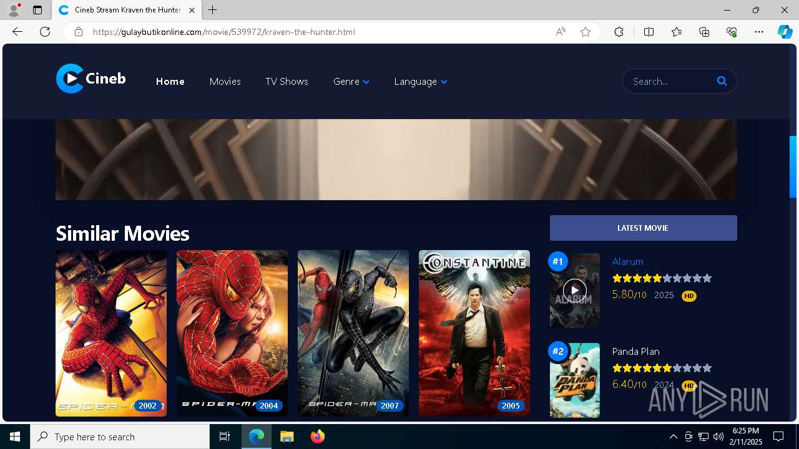Click the banner image under the navigation
This screenshot has width=799, height=449.
tap(396, 160)
